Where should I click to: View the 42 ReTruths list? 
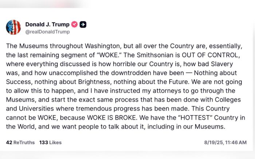tap(20, 142)
